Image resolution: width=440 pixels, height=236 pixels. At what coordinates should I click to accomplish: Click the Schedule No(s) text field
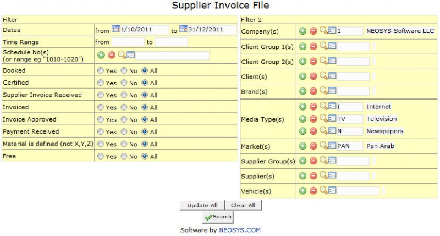point(172,56)
